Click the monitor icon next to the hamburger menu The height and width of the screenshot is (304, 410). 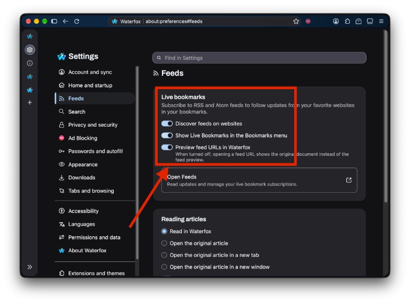point(370,21)
